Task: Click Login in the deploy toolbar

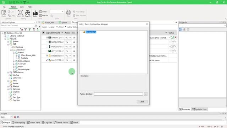Action: [45, 27]
